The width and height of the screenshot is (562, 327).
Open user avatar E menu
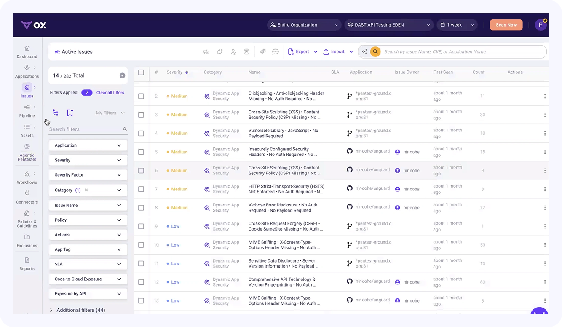pyautogui.click(x=541, y=25)
